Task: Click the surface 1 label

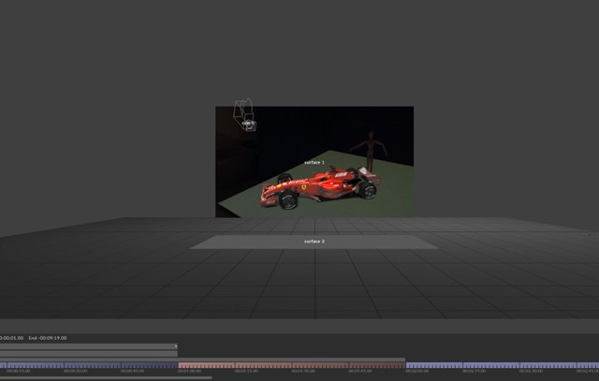Action: (x=314, y=162)
